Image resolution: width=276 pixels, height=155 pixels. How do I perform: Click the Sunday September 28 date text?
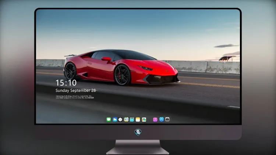pyautogui.click(x=76, y=90)
